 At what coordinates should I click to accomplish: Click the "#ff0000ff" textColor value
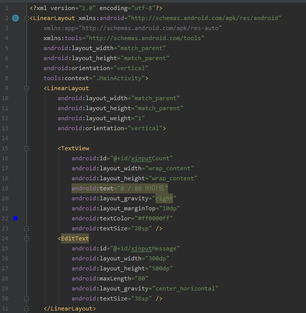tap(153, 218)
